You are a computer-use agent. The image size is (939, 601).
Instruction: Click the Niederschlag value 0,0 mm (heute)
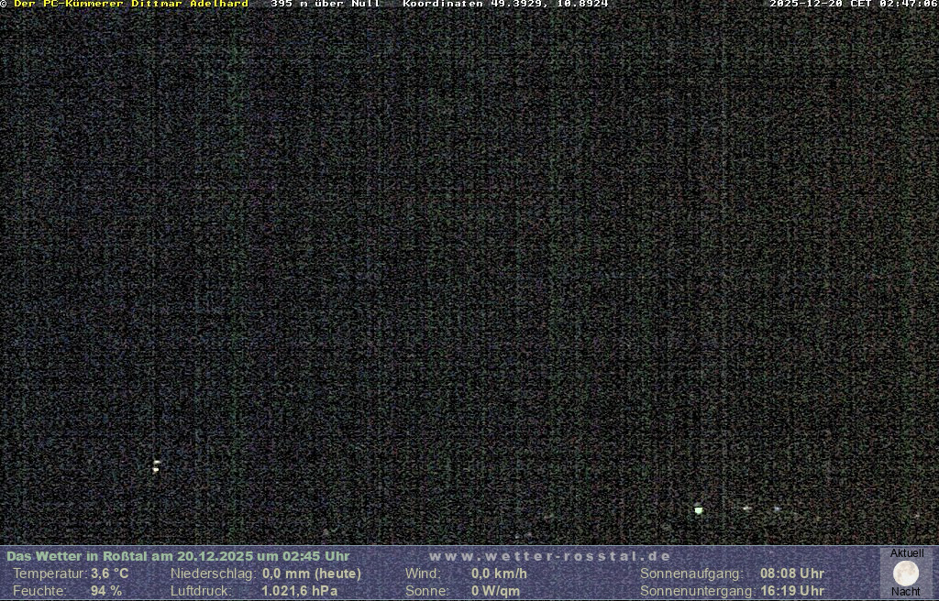[312, 574]
